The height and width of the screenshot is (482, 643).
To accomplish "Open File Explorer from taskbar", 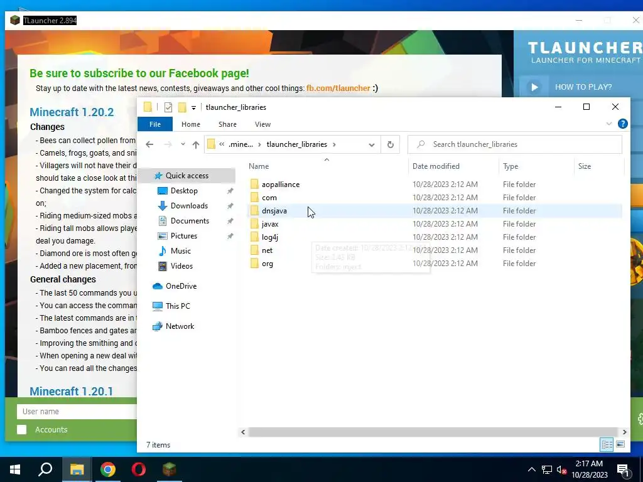I will [x=77, y=469].
